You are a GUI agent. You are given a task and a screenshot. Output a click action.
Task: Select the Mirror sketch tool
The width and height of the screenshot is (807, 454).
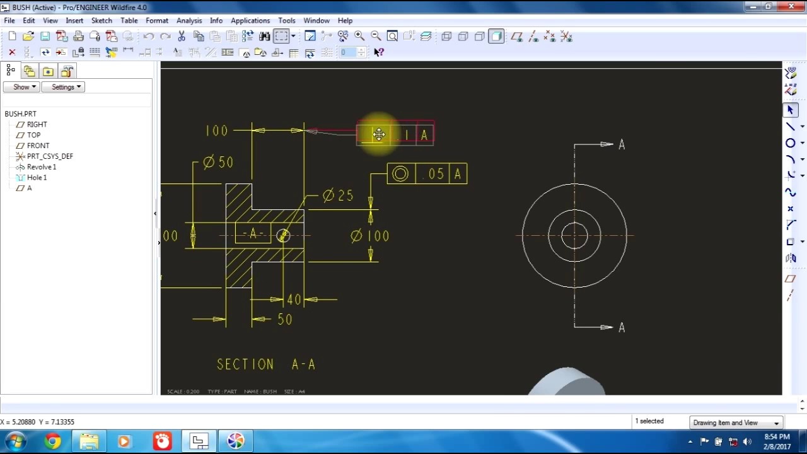coord(791,258)
